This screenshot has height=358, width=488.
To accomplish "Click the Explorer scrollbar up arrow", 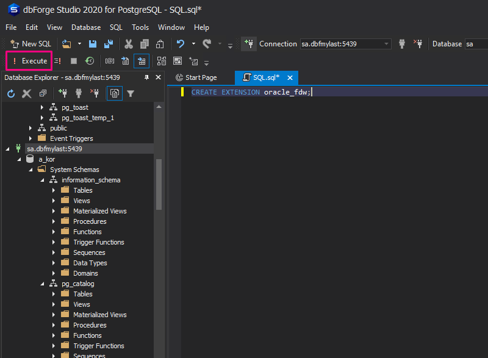I will tap(159, 107).
